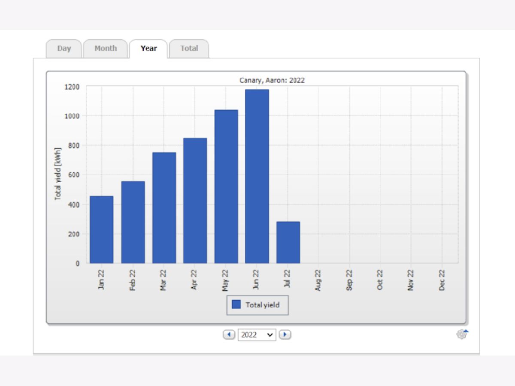515x386 pixels.
Task: Select the Jan 22 bar
Action: tap(102, 229)
